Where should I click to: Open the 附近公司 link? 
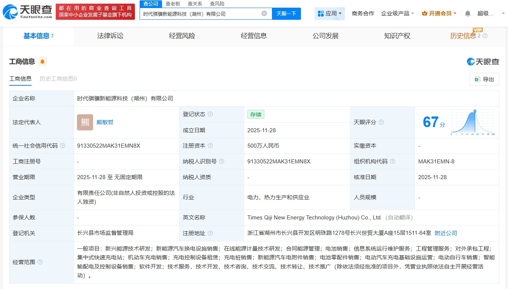tap(446, 233)
